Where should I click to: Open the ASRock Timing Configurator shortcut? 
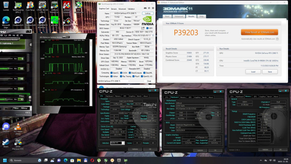pos(54,7)
